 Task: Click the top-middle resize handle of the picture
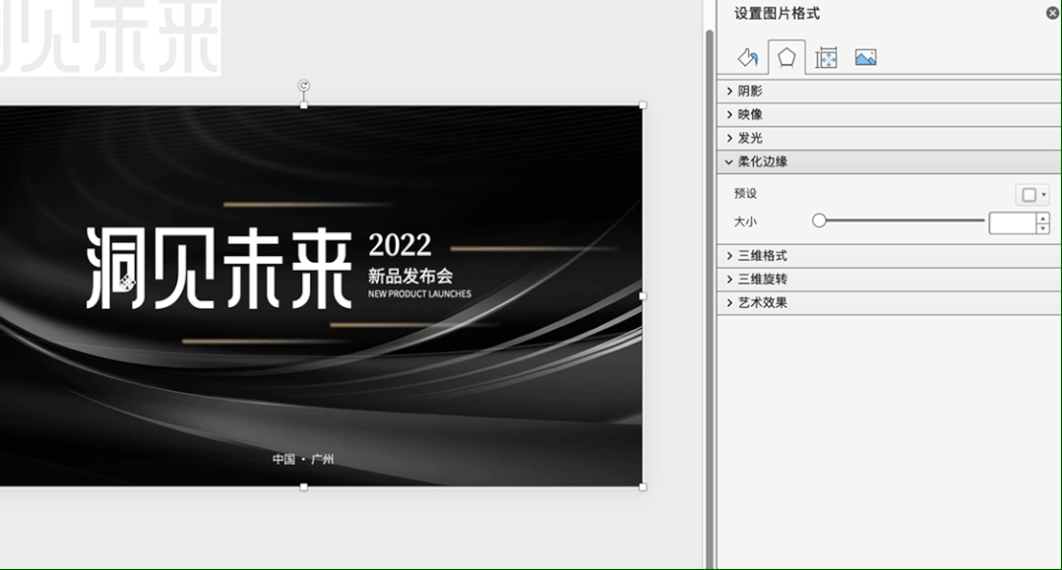[x=304, y=105]
